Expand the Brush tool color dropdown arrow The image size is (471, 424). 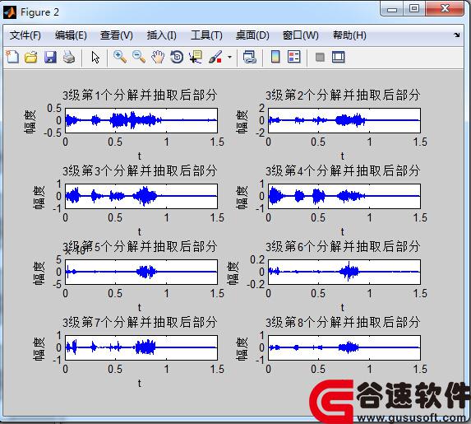[x=230, y=57]
